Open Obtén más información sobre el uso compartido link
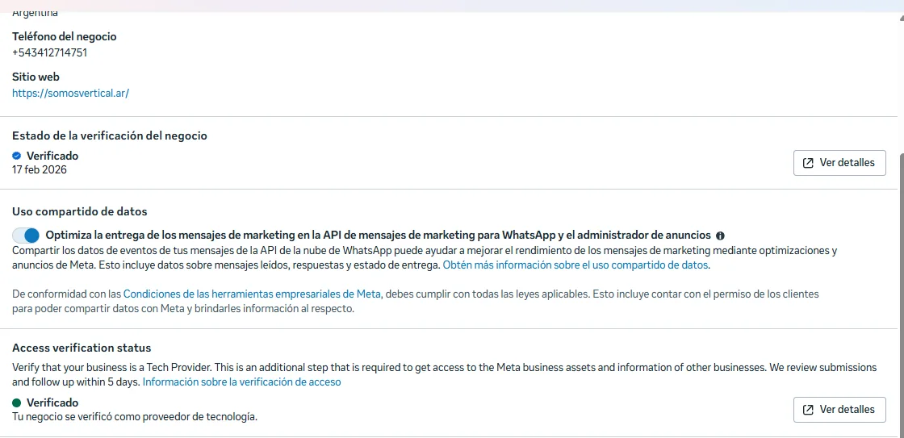 click(x=575, y=265)
